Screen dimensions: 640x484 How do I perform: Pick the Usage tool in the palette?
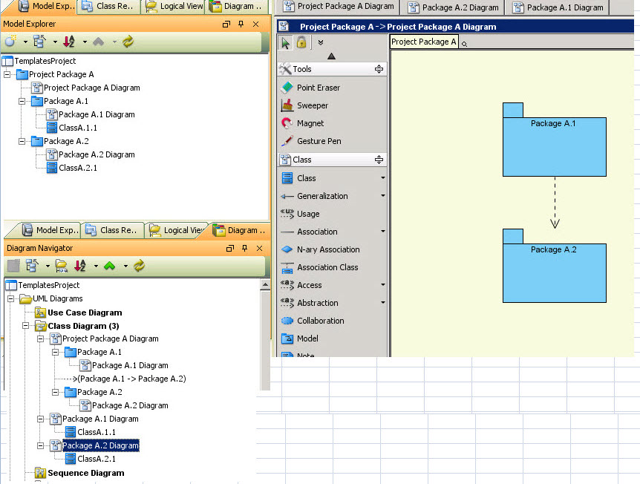click(308, 214)
